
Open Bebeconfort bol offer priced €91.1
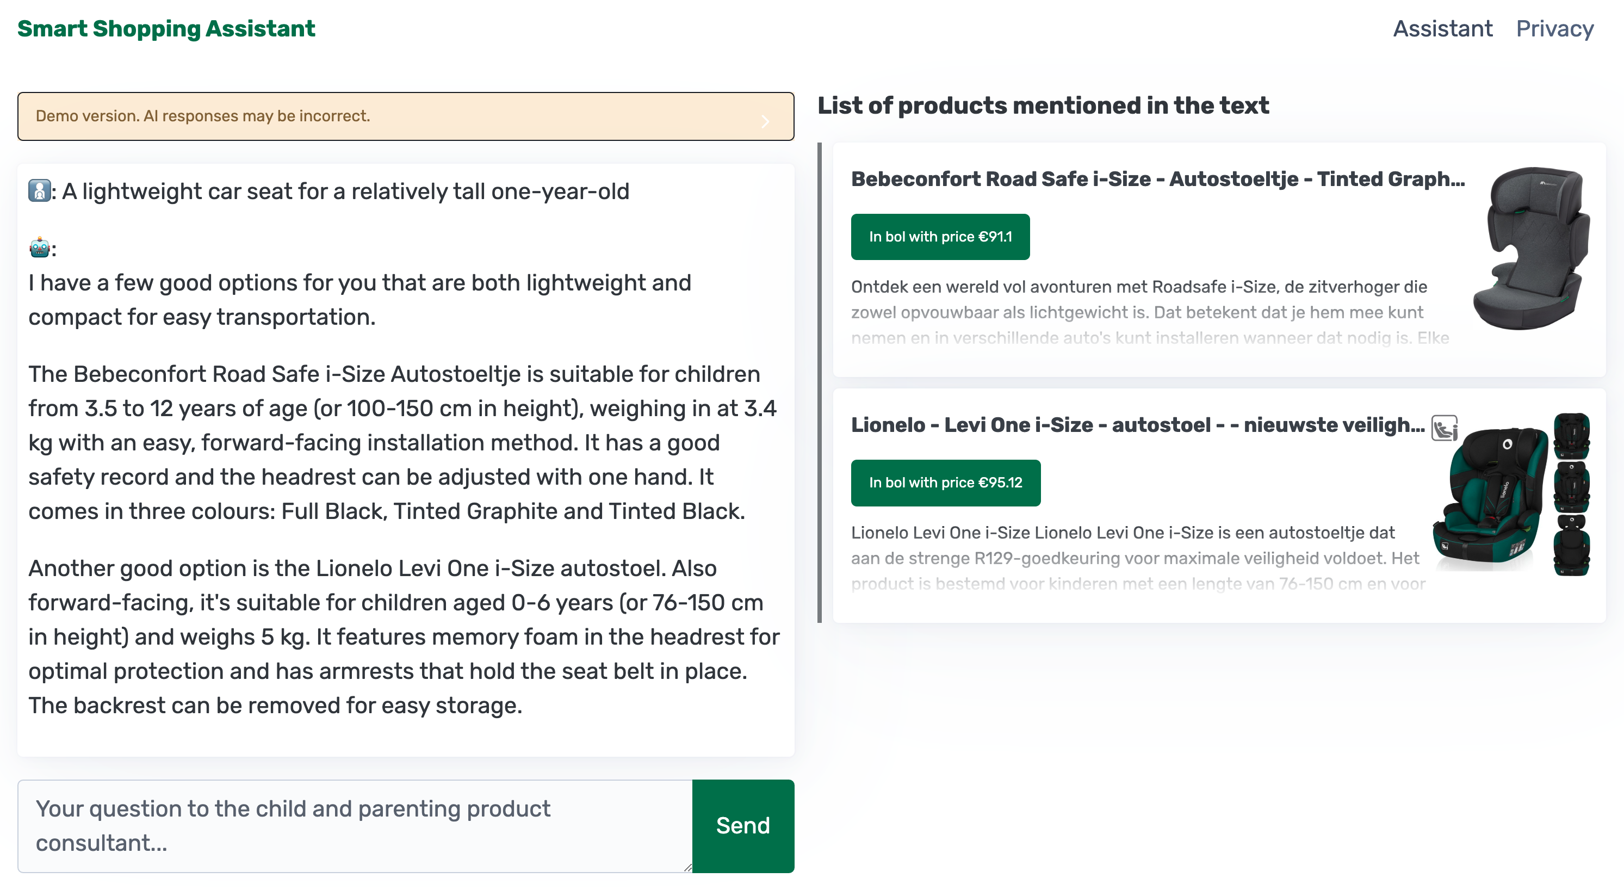pos(940,237)
